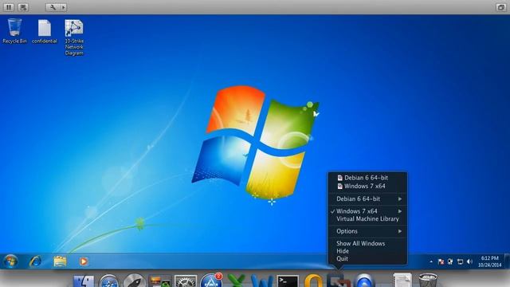Click the Show Desktop strip on the taskbar
This screenshot has width=510, height=287.
[x=507, y=261]
